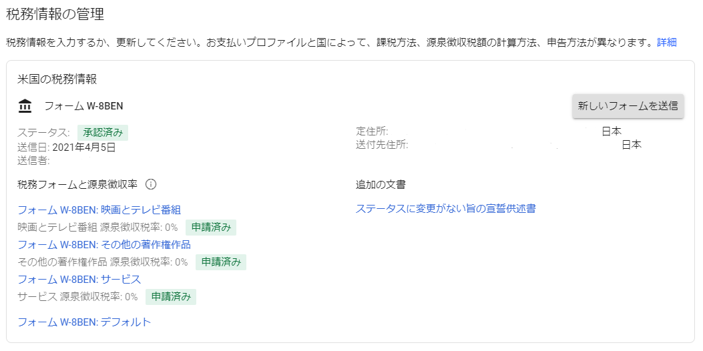Open the ステータスに変更がない旨の宣誓供述書 link
Viewport: 703px width, 351px height.
445,209
